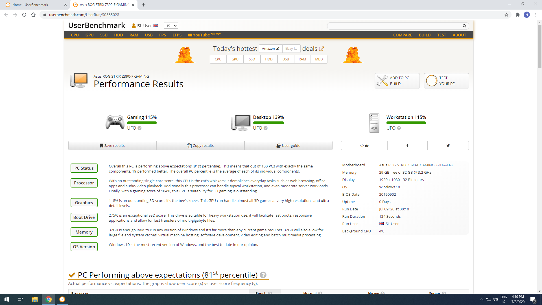This screenshot has width=542, height=305.
Task: Click the Facebook share icon
Action: coord(407,145)
